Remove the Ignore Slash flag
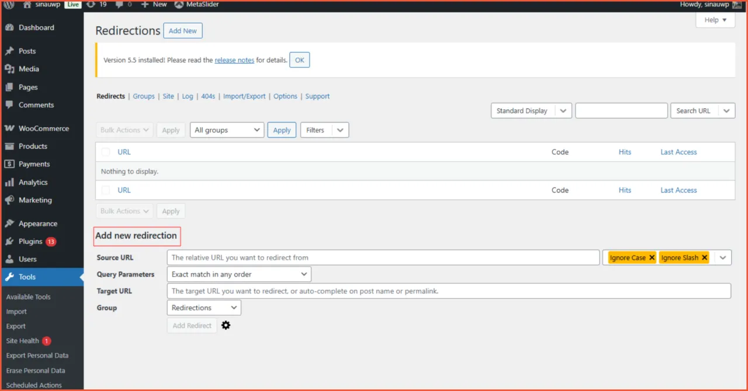748x391 pixels. coord(704,257)
